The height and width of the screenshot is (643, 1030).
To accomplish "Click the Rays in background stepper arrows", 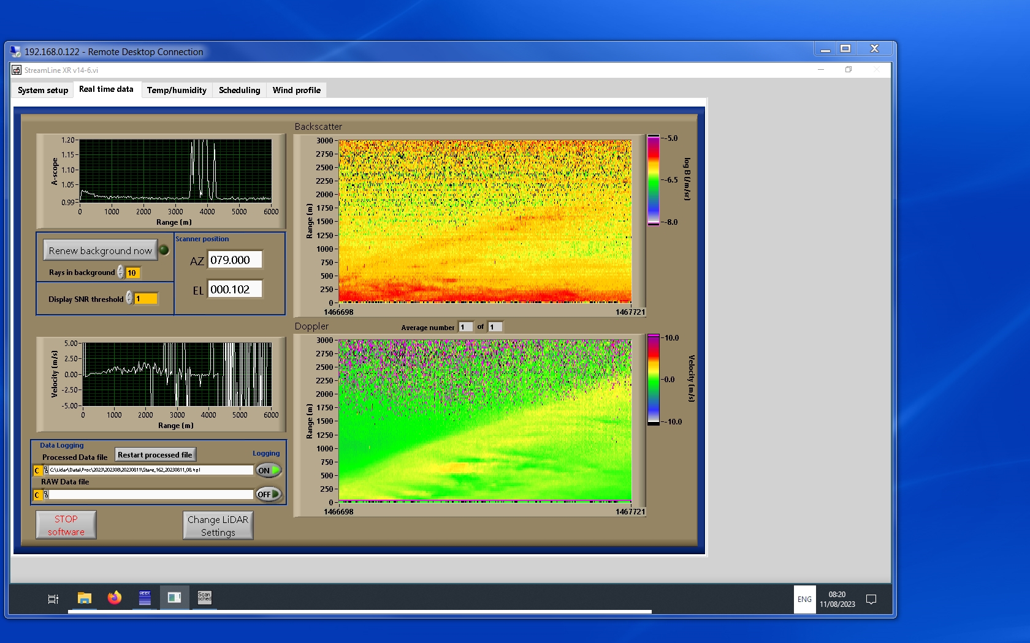I will coord(121,273).
